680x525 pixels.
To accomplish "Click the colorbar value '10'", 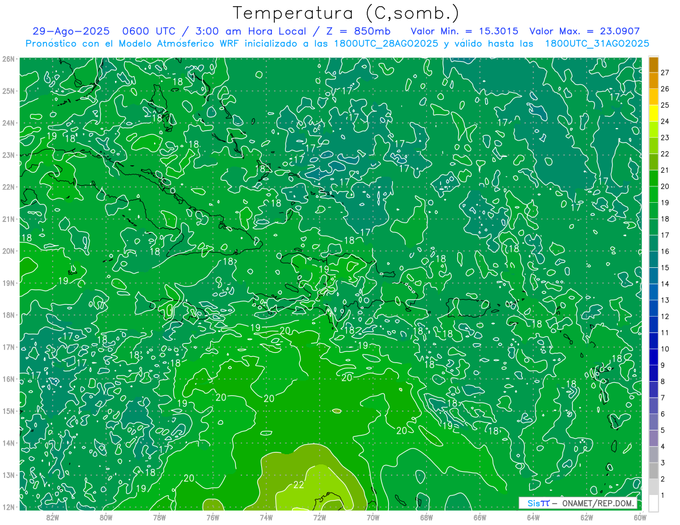I will point(665,349).
